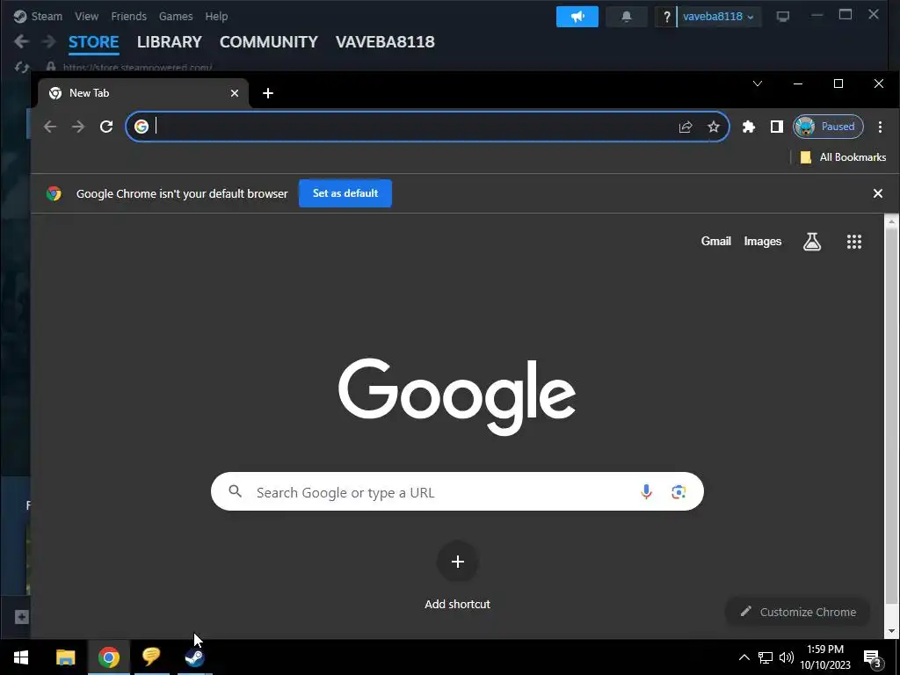The height and width of the screenshot is (675, 900).
Task: Switch to Steam STORE tab
Action: point(93,42)
